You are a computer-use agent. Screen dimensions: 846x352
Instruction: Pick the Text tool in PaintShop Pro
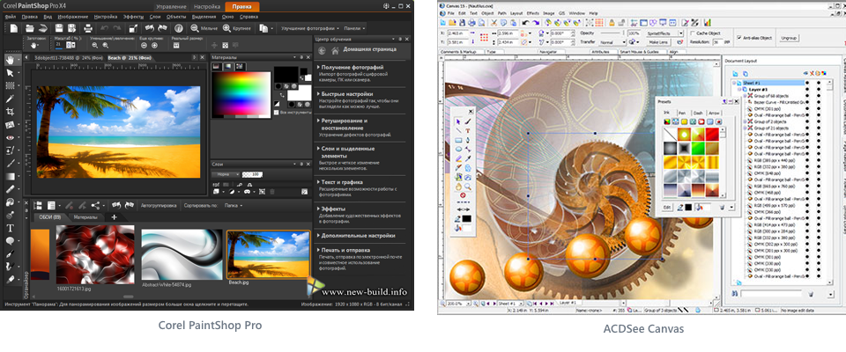[x=10, y=228]
